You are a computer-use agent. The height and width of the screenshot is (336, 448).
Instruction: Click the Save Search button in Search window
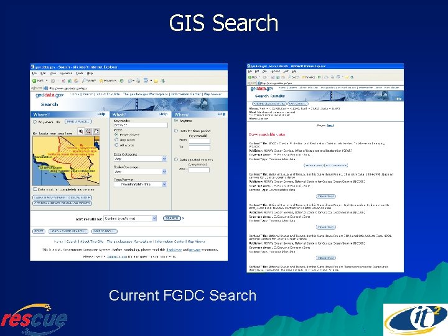click(x=105, y=231)
